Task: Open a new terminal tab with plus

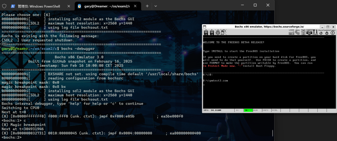Action: (x=147, y=6)
